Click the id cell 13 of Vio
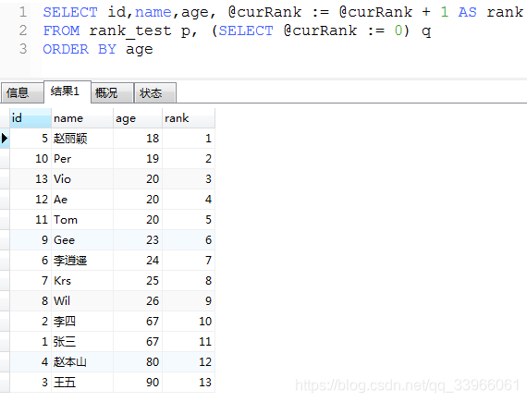This screenshot has height=402, width=527. click(31, 179)
